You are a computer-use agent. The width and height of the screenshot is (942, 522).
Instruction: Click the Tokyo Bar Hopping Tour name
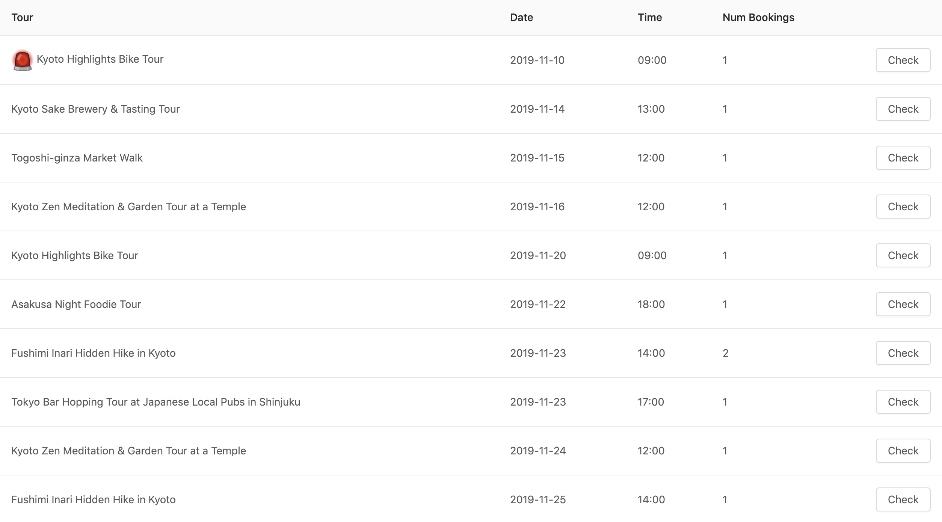click(155, 402)
